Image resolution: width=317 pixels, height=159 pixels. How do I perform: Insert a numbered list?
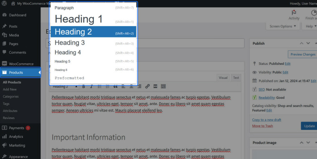[107, 86]
